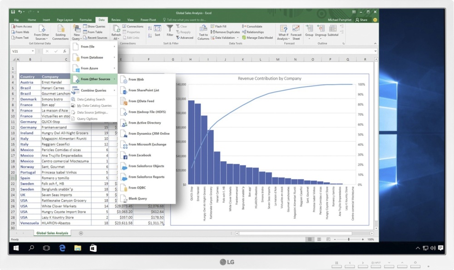Click the zoom slider handle
The width and height of the screenshot is (454, 270).
[x=349, y=239]
